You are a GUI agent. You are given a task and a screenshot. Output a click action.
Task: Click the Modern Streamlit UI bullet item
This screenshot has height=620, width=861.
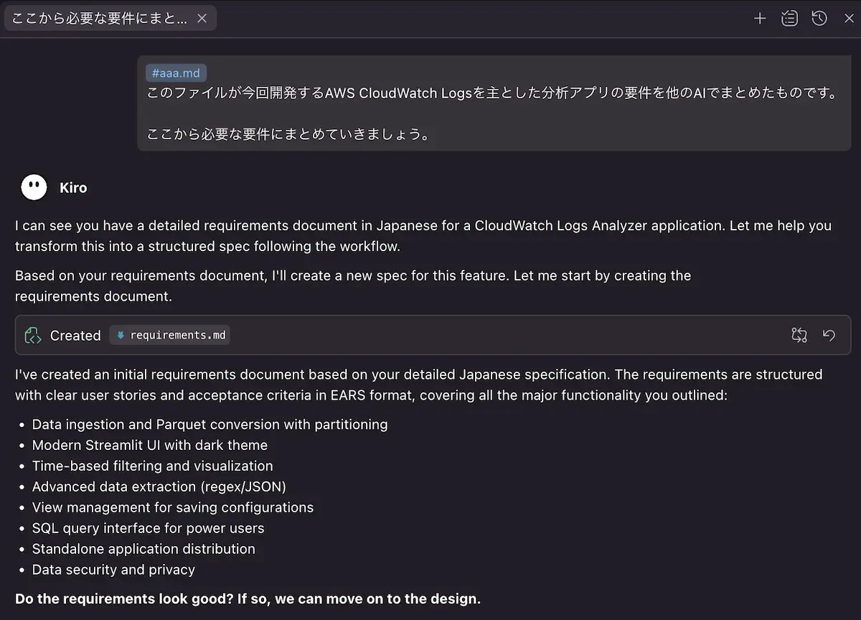coord(149,445)
